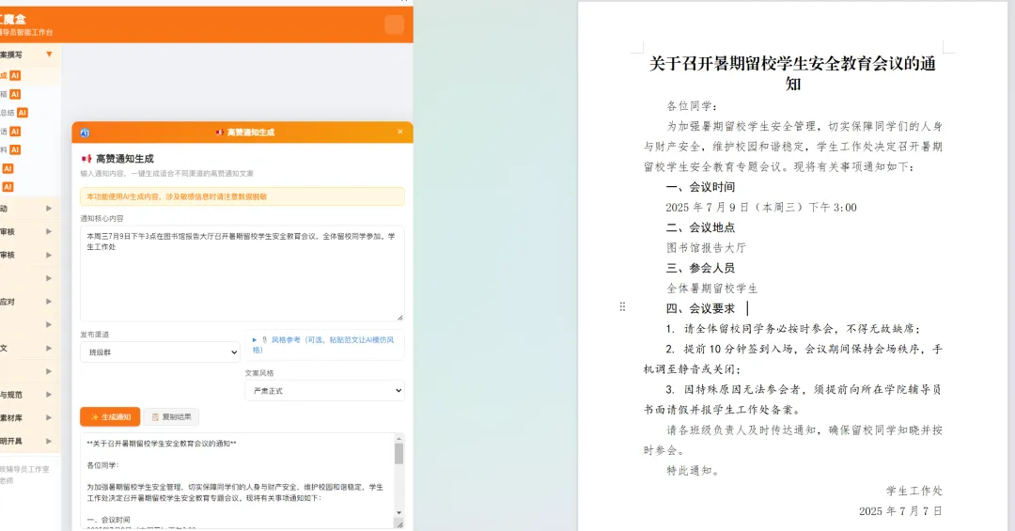Expand the 风格参考 disclosure triangle

[255, 339]
